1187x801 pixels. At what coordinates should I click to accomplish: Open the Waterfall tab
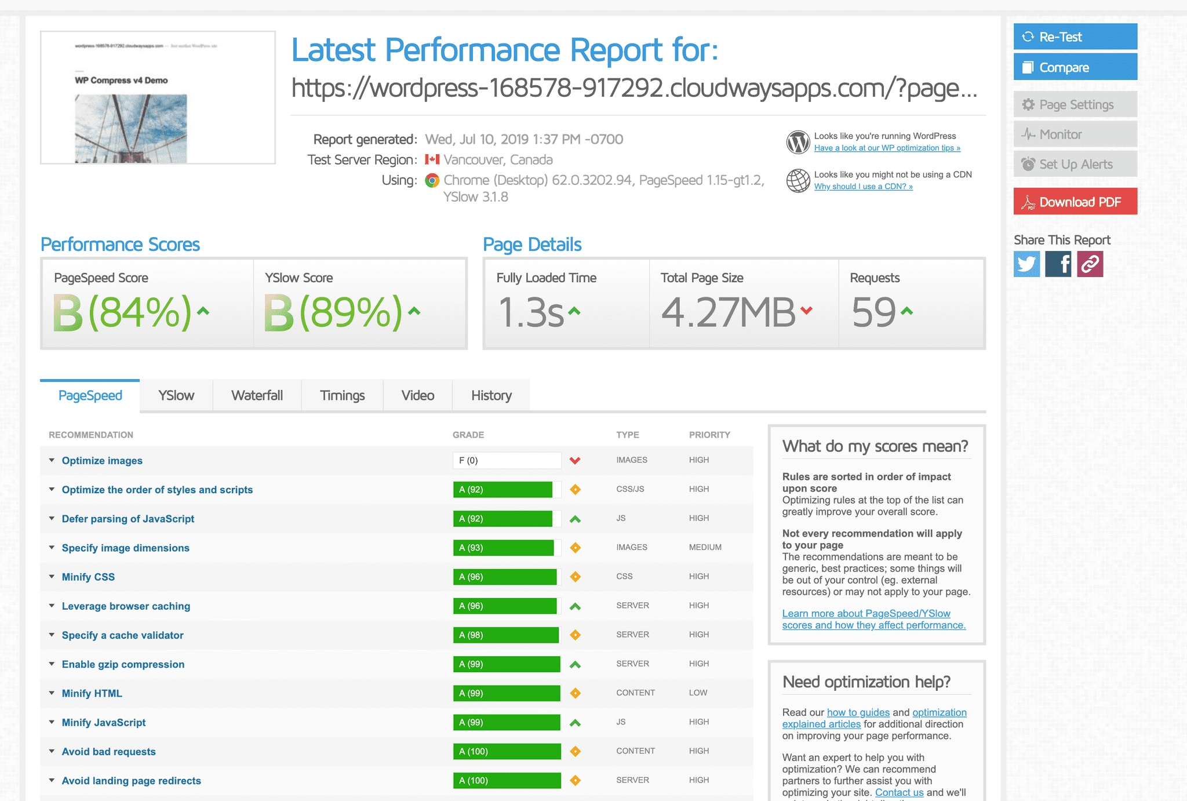[257, 396]
